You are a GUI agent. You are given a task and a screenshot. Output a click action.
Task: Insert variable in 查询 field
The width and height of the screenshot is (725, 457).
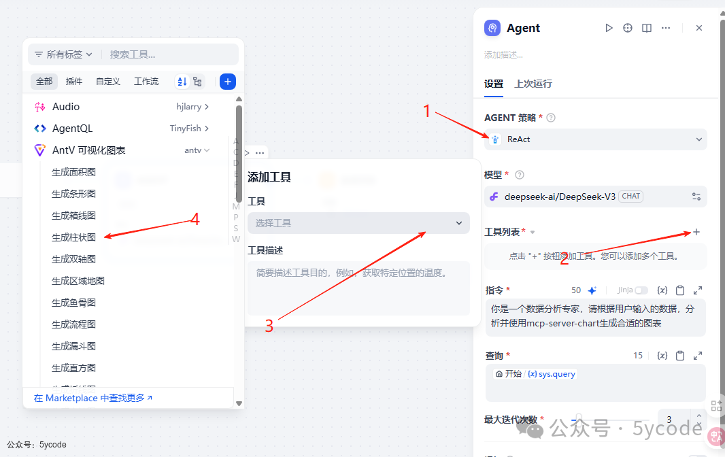pyautogui.click(x=662, y=356)
